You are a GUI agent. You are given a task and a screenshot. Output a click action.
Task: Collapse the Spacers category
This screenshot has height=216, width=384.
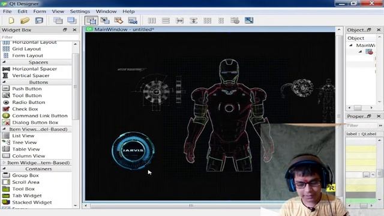click(x=4, y=62)
